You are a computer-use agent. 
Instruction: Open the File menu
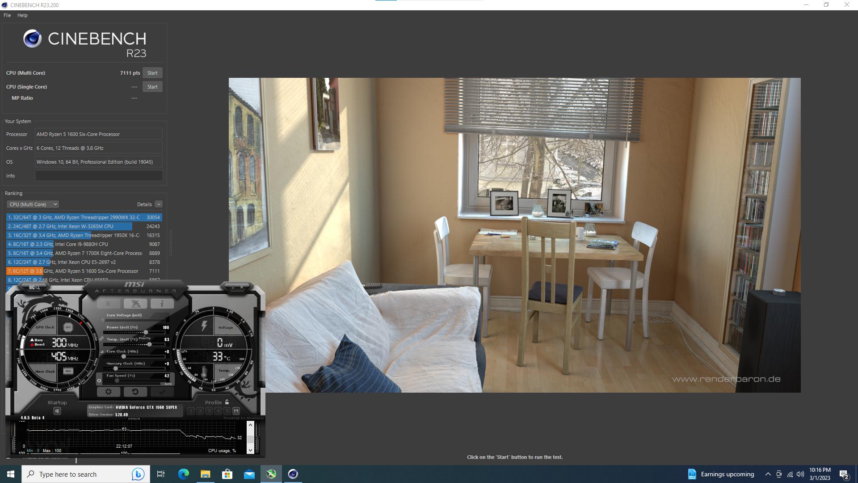[7, 15]
